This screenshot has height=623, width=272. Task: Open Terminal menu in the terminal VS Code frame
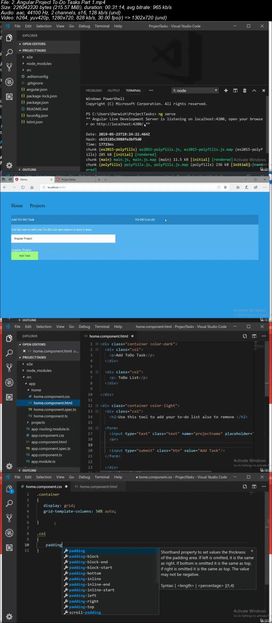click(102, 26)
